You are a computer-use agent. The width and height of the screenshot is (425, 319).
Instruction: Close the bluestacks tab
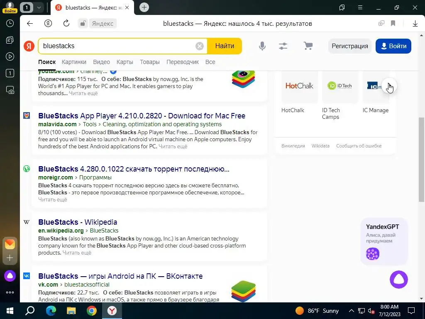(x=127, y=7)
